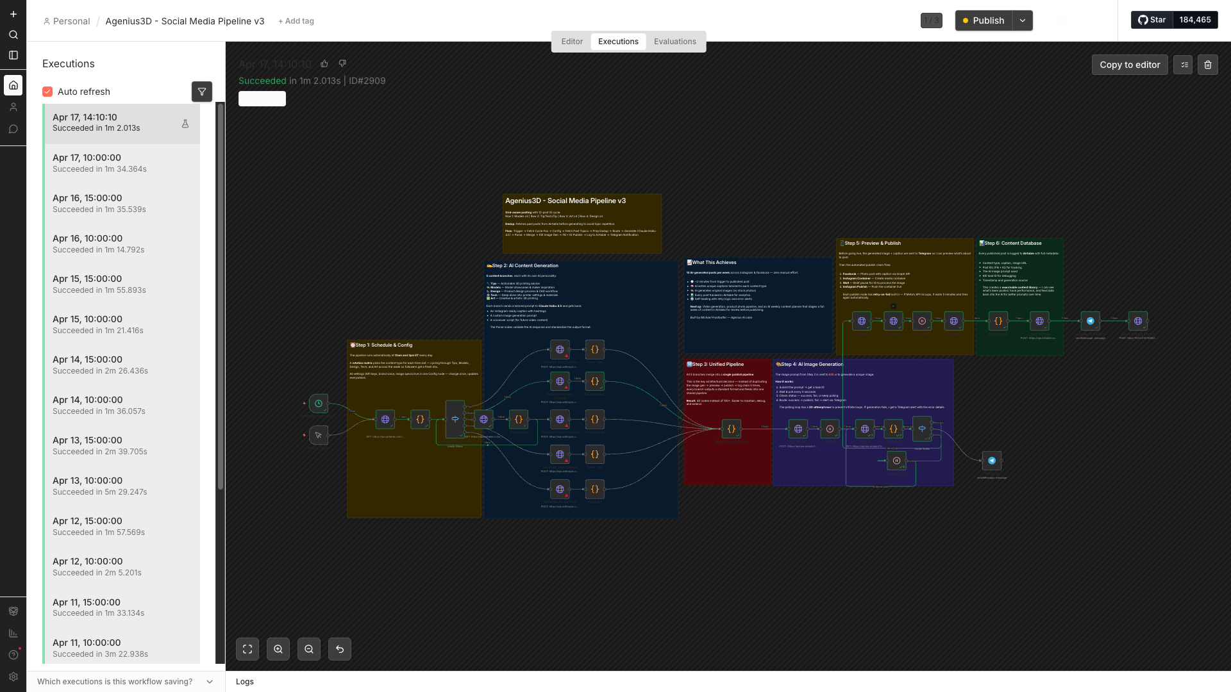
Task: Delete this execution via the trash icon
Action: tap(1208, 65)
